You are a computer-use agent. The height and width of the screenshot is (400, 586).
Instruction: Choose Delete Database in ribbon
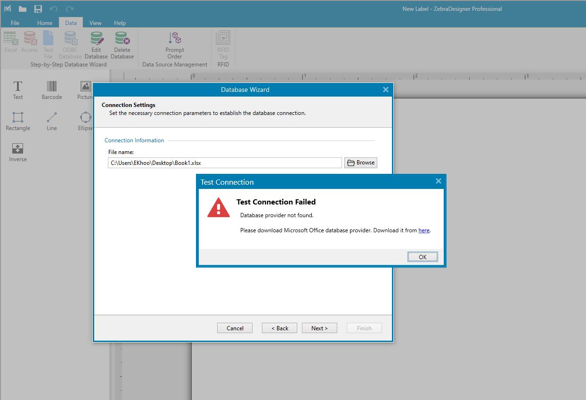(x=122, y=45)
